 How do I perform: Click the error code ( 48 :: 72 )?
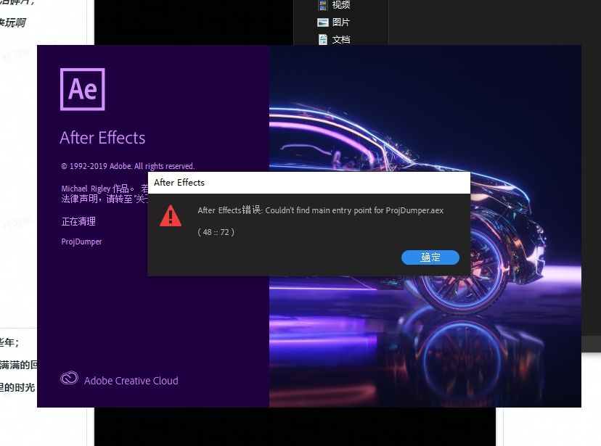click(x=216, y=232)
